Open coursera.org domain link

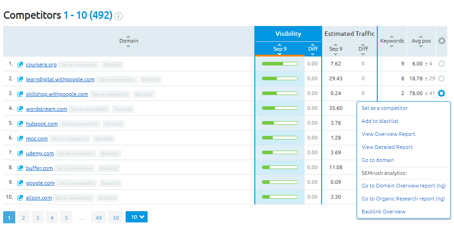click(41, 65)
